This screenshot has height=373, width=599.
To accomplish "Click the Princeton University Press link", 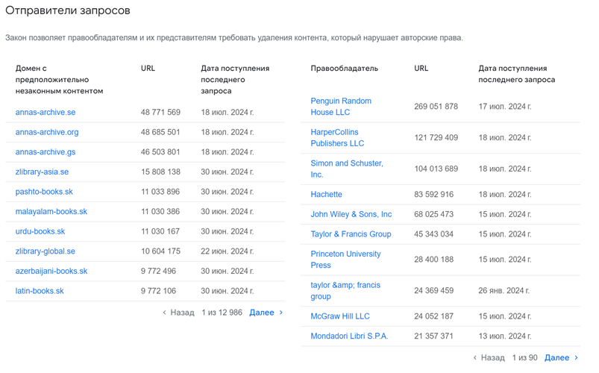I will click(345, 259).
